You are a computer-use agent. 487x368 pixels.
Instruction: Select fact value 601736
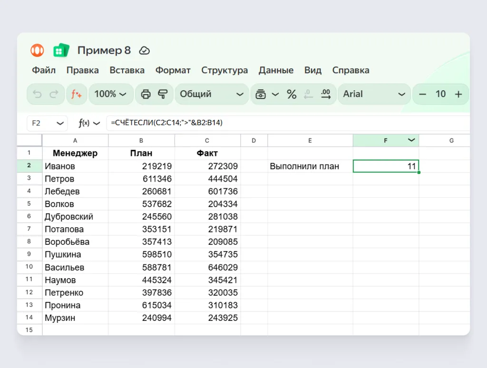[207, 191]
